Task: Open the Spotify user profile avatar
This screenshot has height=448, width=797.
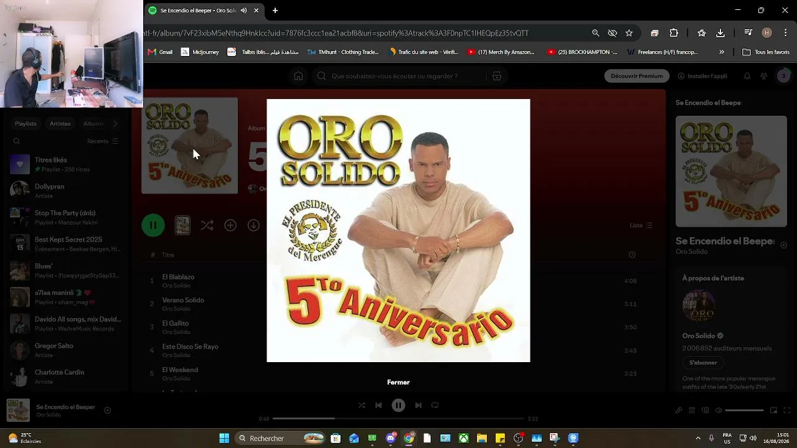Action: coord(784,76)
